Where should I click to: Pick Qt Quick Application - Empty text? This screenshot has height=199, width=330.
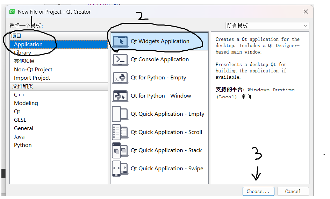pyautogui.click(x=167, y=114)
